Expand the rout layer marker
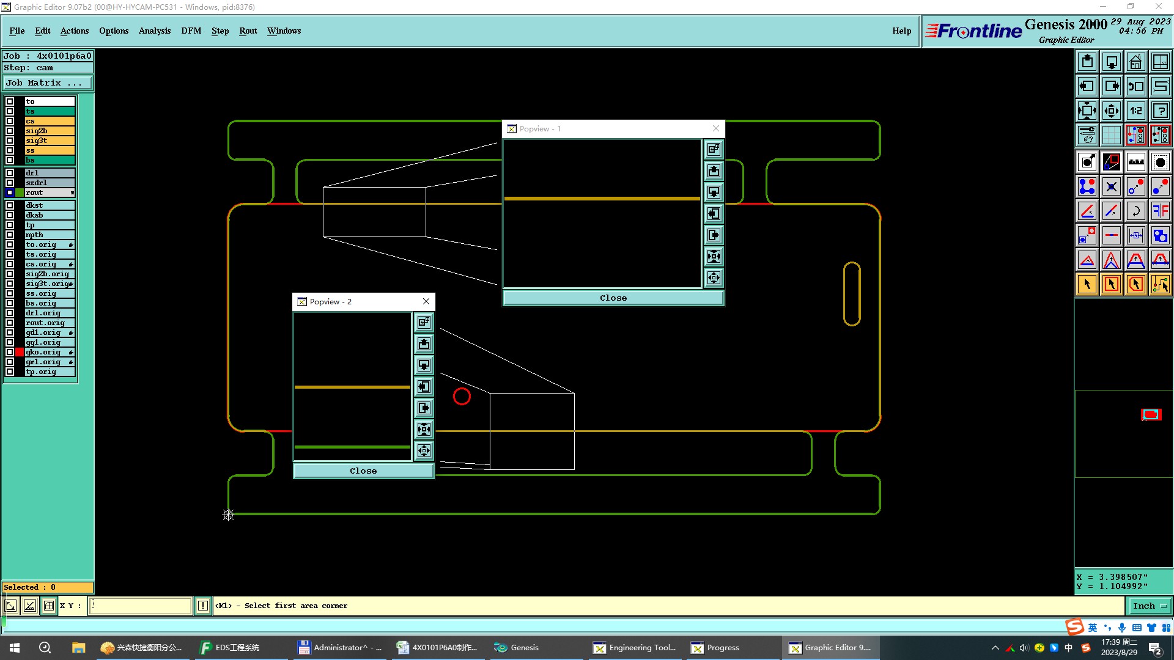Image resolution: width=1174 pixels, height=660 pixels. pos(72,193)
